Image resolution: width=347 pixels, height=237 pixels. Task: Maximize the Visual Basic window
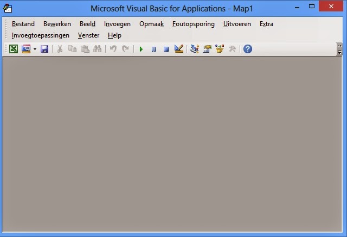pyautogui.click(x=312, y=7)
